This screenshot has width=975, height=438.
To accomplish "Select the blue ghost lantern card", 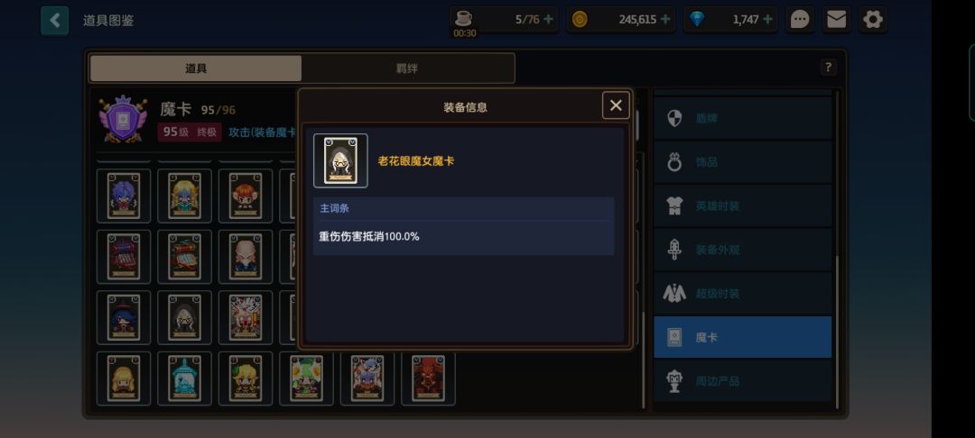I will click(185, 379).
